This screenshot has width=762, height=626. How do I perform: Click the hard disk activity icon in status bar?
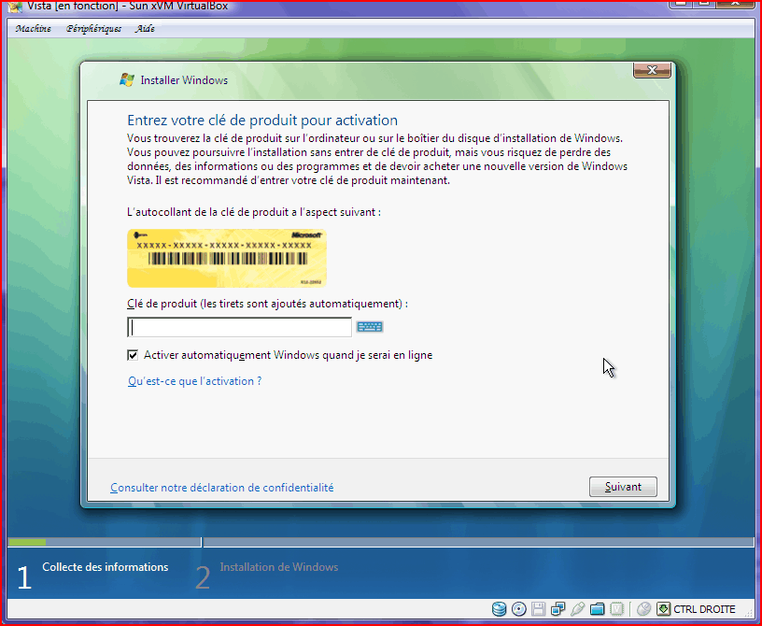[x=499, y=609]
